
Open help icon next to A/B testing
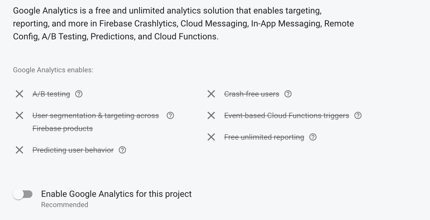pos(79,94)
